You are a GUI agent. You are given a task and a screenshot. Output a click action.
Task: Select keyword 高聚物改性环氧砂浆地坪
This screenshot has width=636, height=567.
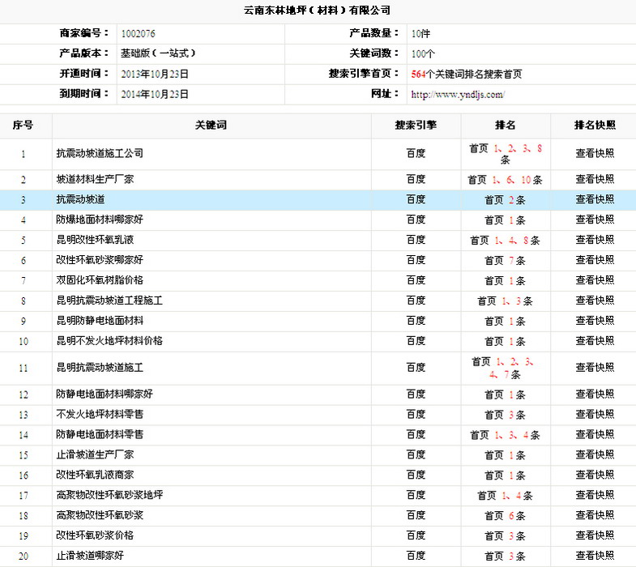(109, 495)
